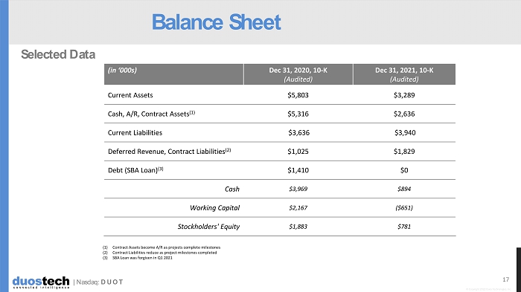Click the Stockholders' Equity label

(208, 227)
